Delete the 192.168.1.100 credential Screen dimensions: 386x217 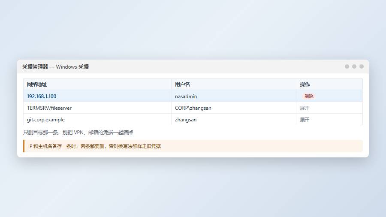tap(309, 96)
